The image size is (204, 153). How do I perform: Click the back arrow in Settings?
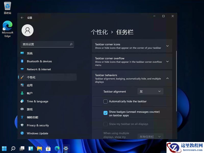click(x=22, y=18)
